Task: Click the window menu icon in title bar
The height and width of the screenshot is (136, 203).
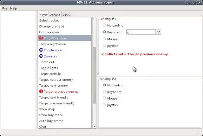Action: coord(3,3)
